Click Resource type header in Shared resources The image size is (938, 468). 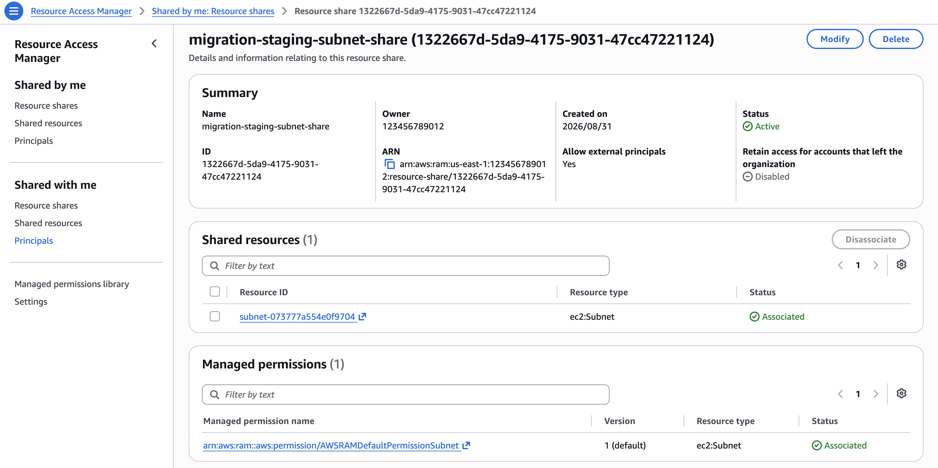[x=599, y=292]
